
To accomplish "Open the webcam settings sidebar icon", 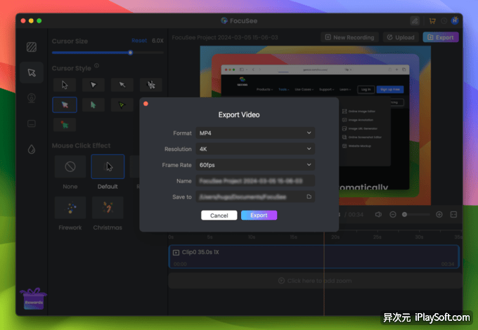I will (32, 98).
